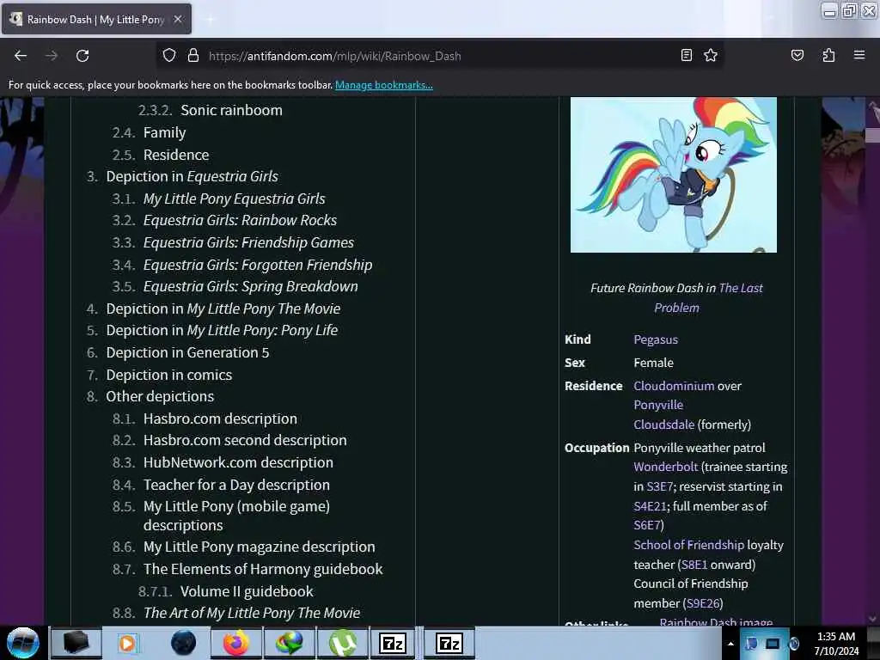Go to Depiction in Equestria Girls
This screenshot has width=880, height=660.
(x=192, y=176)
